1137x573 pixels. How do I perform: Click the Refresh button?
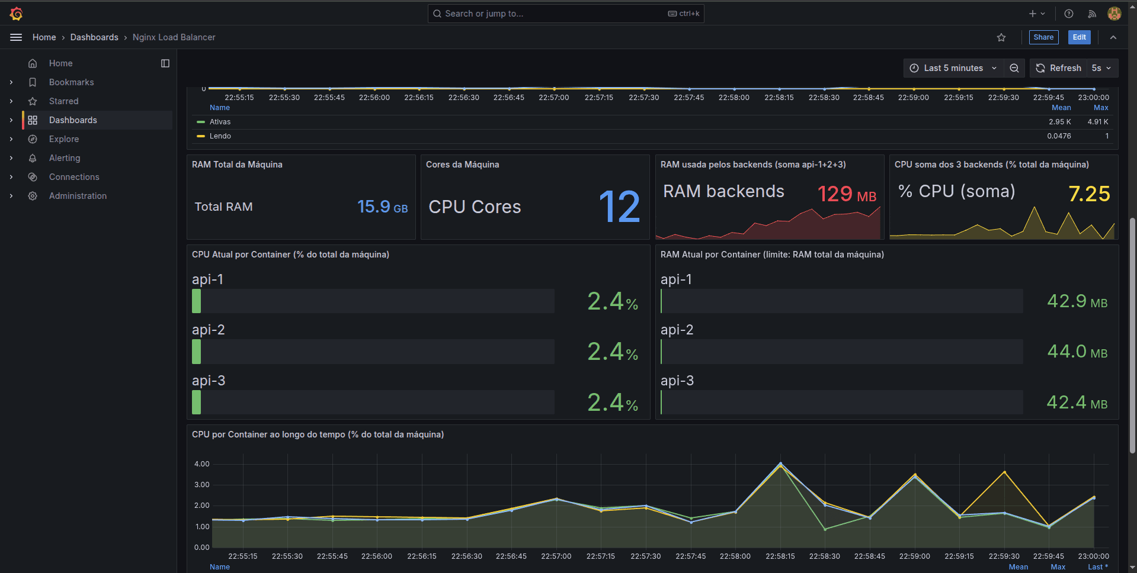click(1059, 68)
